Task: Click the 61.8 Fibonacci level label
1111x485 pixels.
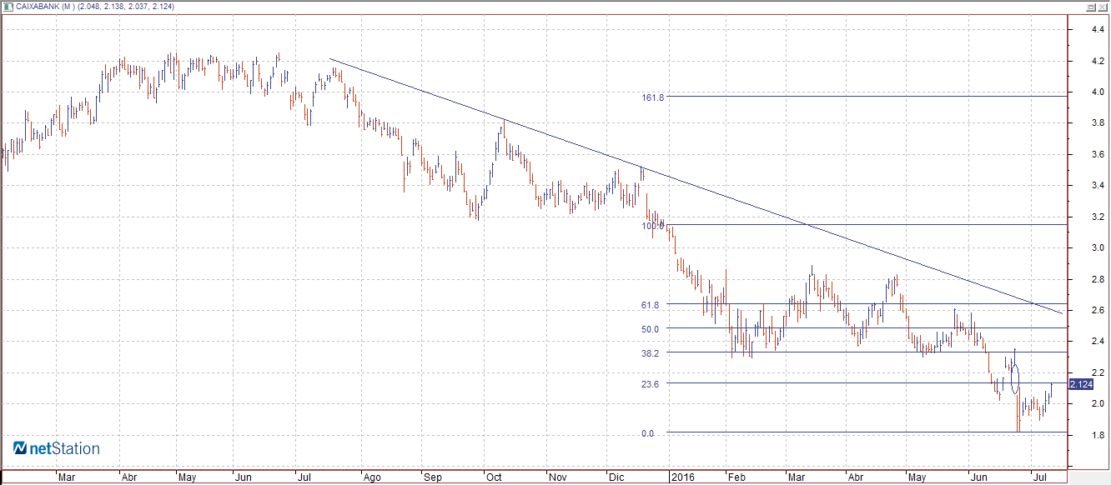Action: (x=651, y=305)
